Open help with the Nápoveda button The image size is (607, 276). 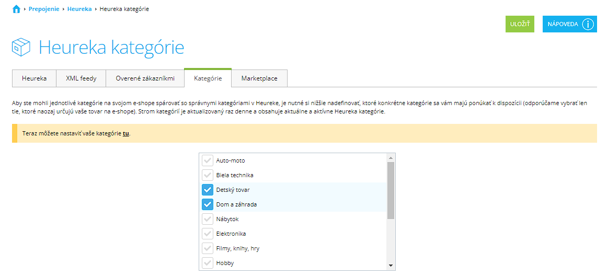pos(569,24)
